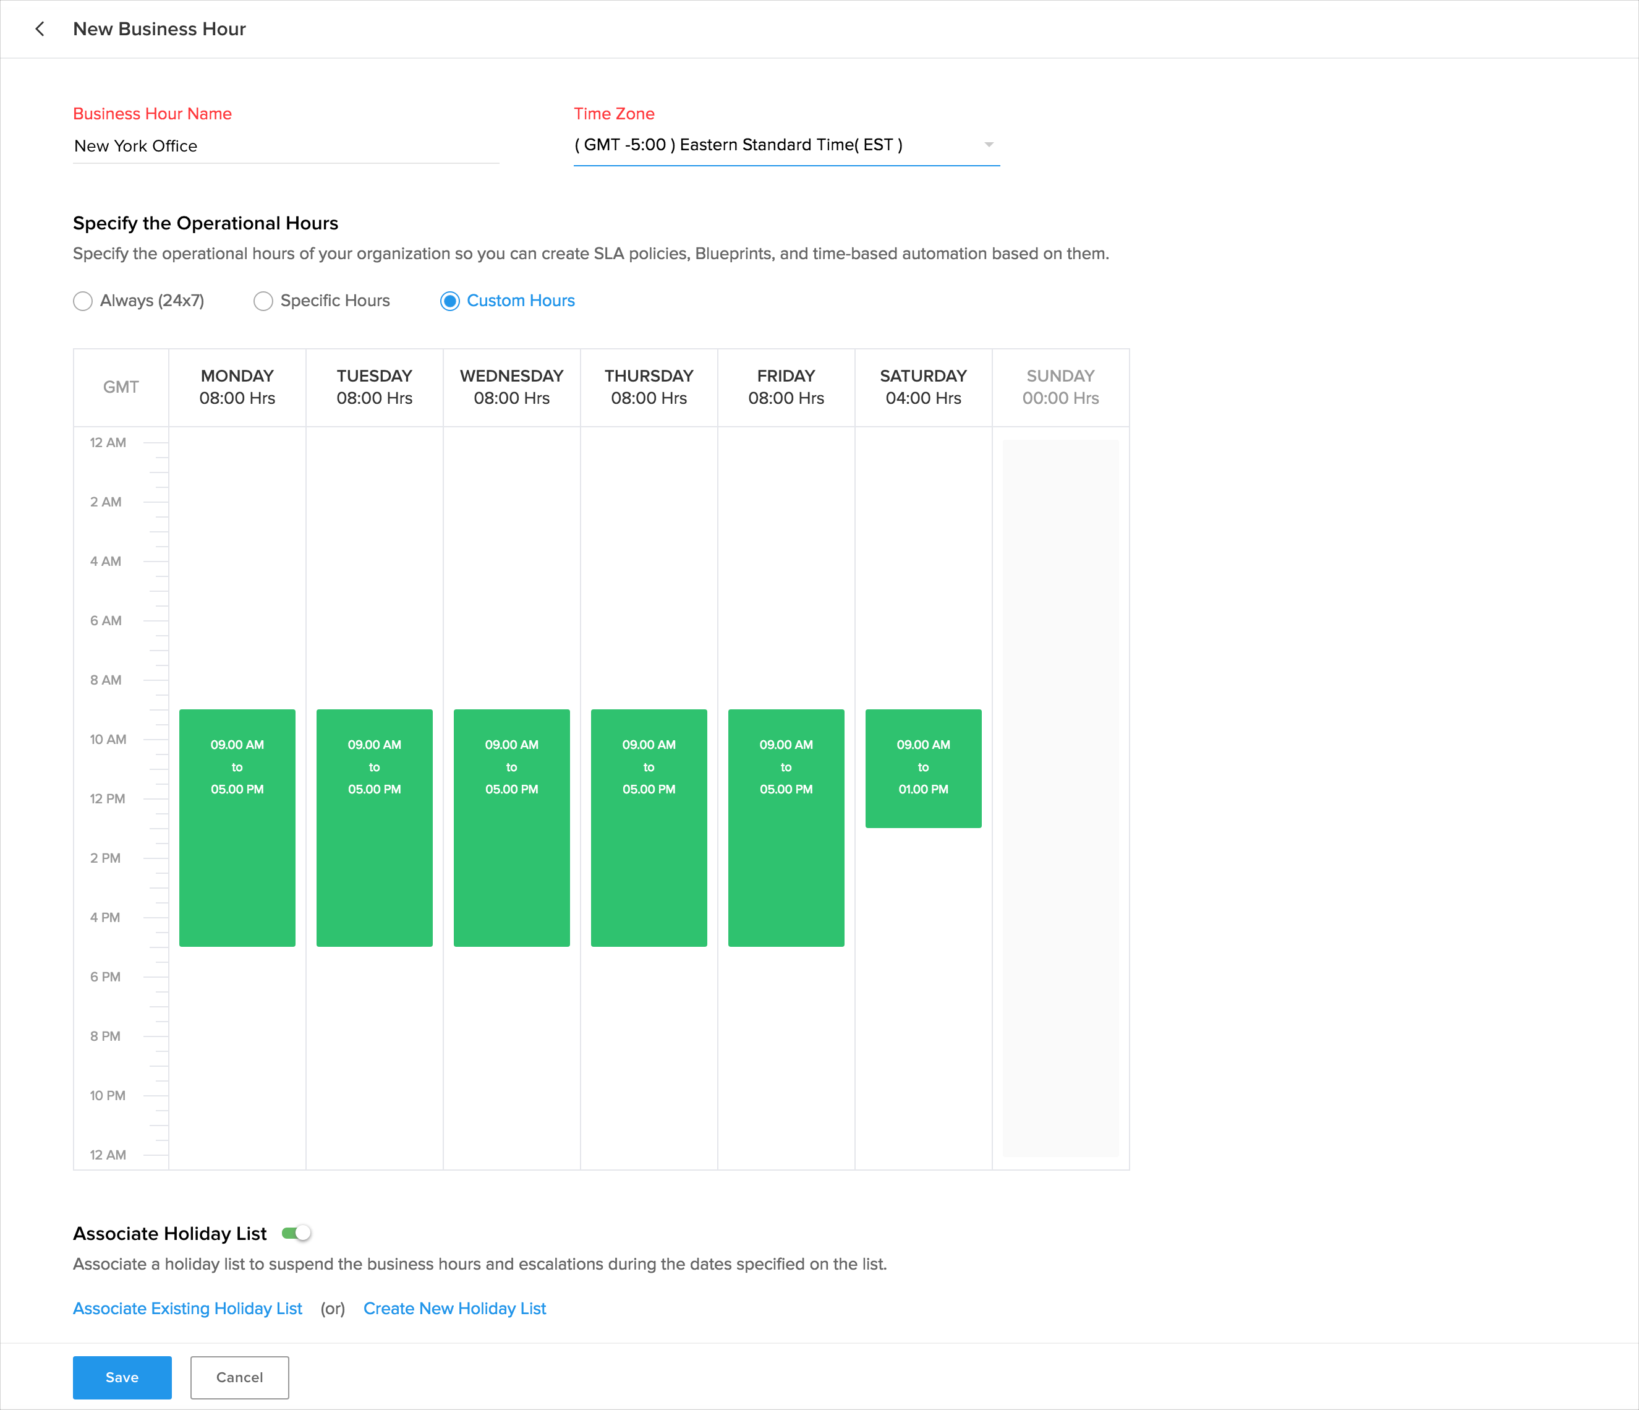Click the Friday column header

pyautogui.click(x=785, y=387)
